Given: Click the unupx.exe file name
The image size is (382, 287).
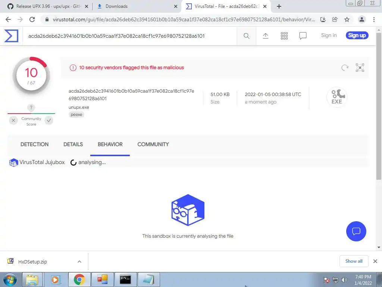Looking at the screenshot, I should [x=79, y=107].
